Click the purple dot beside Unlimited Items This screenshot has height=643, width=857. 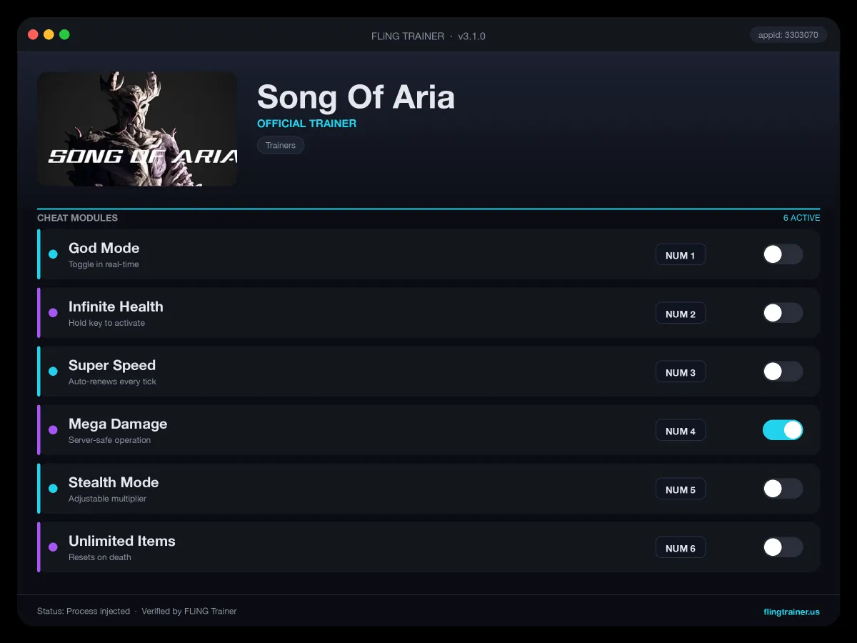pyautogui.click(x=53, y=547)
